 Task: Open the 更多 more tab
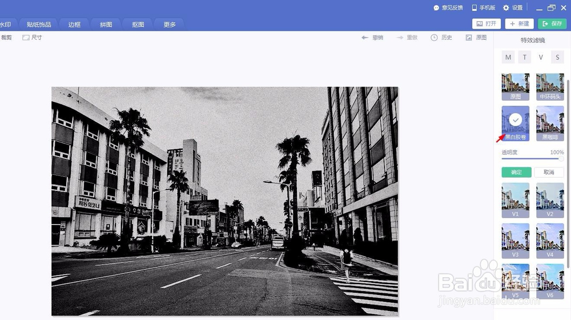tap(170, 24)
